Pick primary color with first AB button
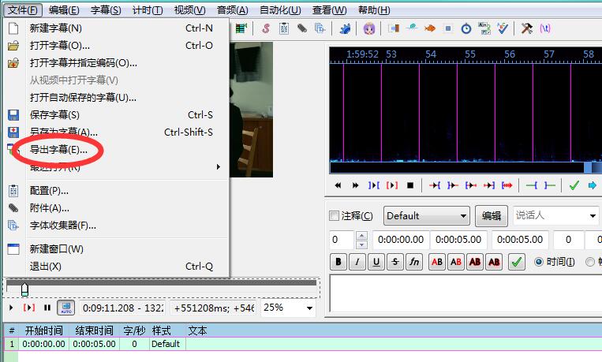The width and height of the screenshot is (602, 362). 437,262
